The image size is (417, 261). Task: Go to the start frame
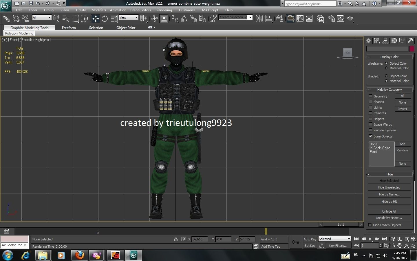[x=356, y=239]
